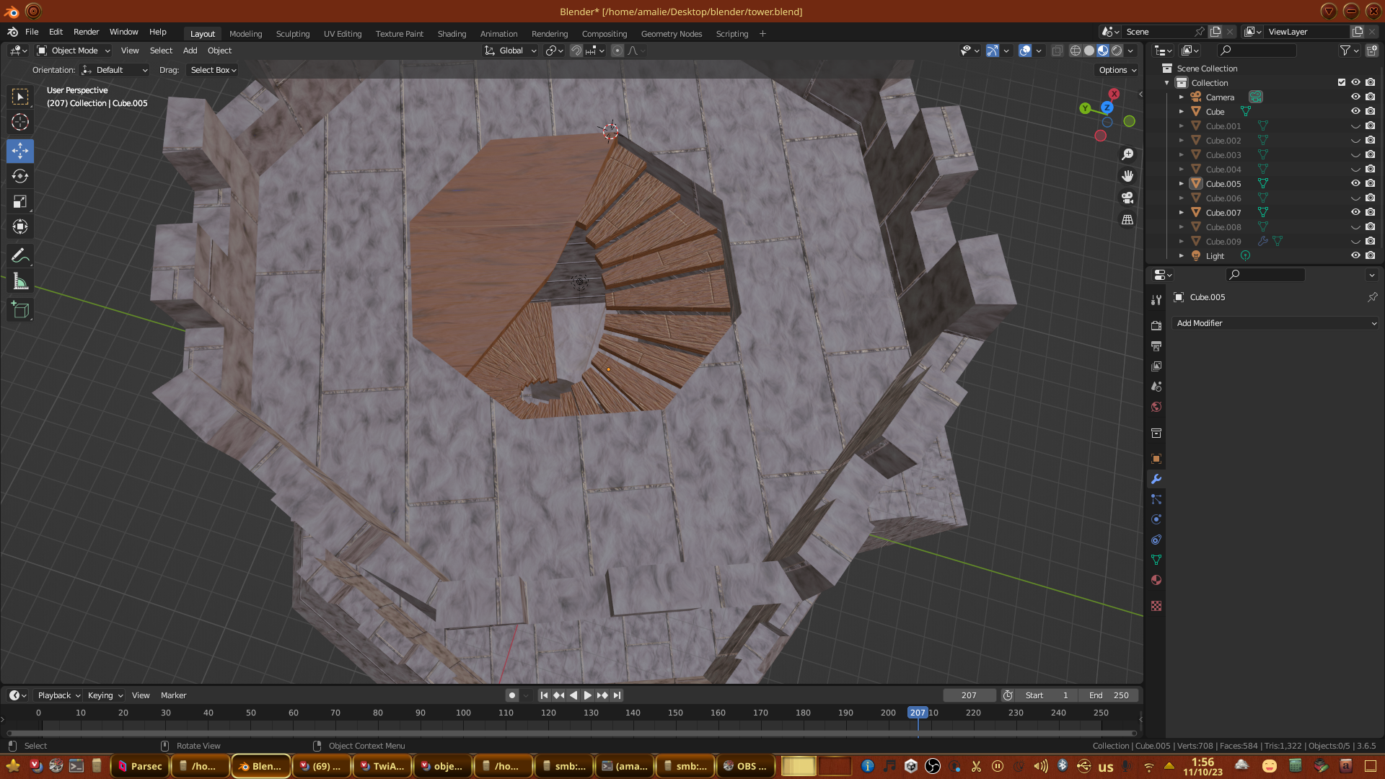Screen dimensions: 1385x779
Task: Expand the Cube.007 tree item
Action: point(1181,212)
